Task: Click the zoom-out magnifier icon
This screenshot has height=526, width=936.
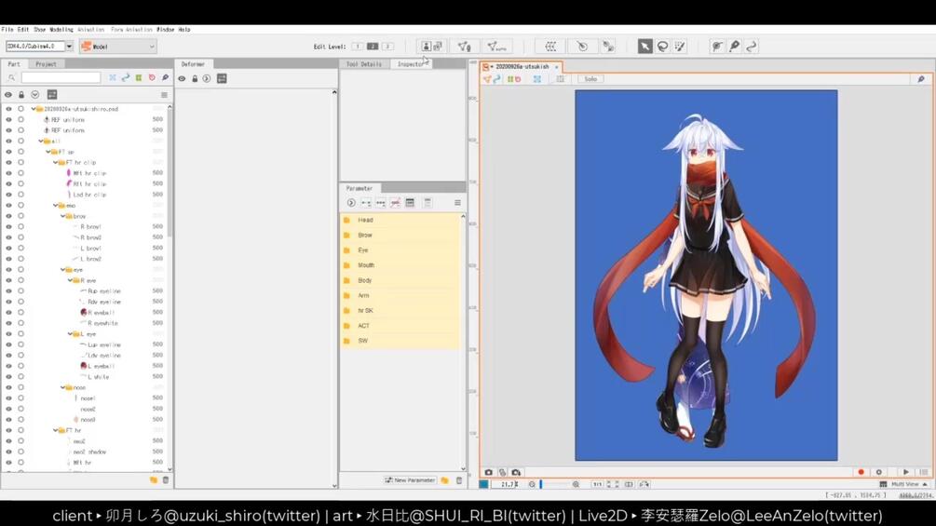Action: (x=531, y=484)
